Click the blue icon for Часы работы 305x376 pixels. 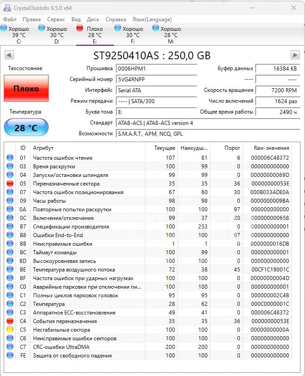[10, 201]
